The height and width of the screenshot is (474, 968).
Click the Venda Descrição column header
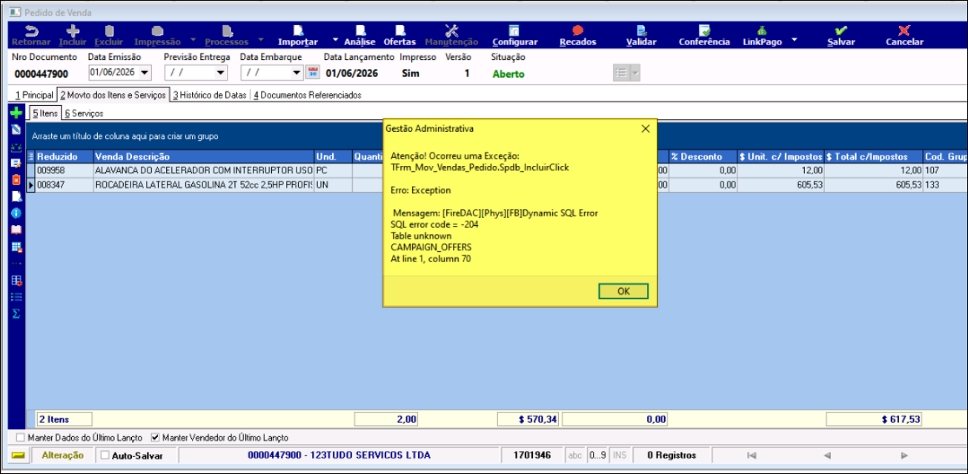coord(204,156)
